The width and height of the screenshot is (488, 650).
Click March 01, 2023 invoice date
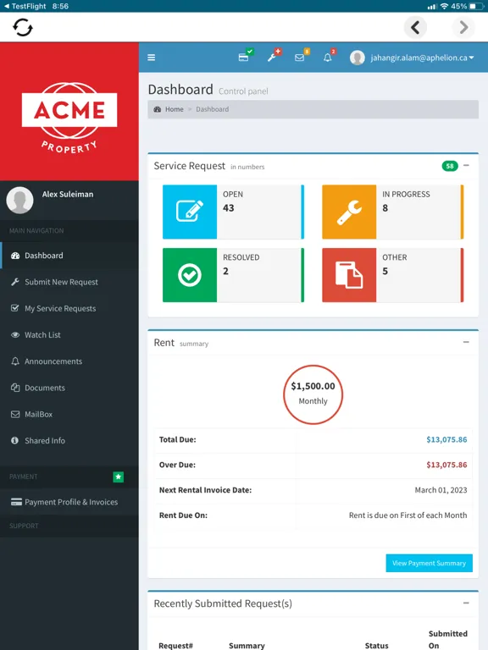[x=441, y=490]
